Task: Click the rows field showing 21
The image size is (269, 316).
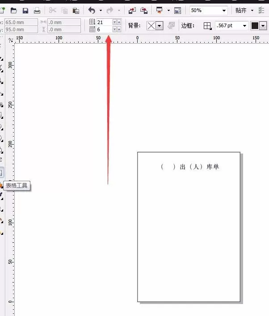Action: (x=104, y=22)
